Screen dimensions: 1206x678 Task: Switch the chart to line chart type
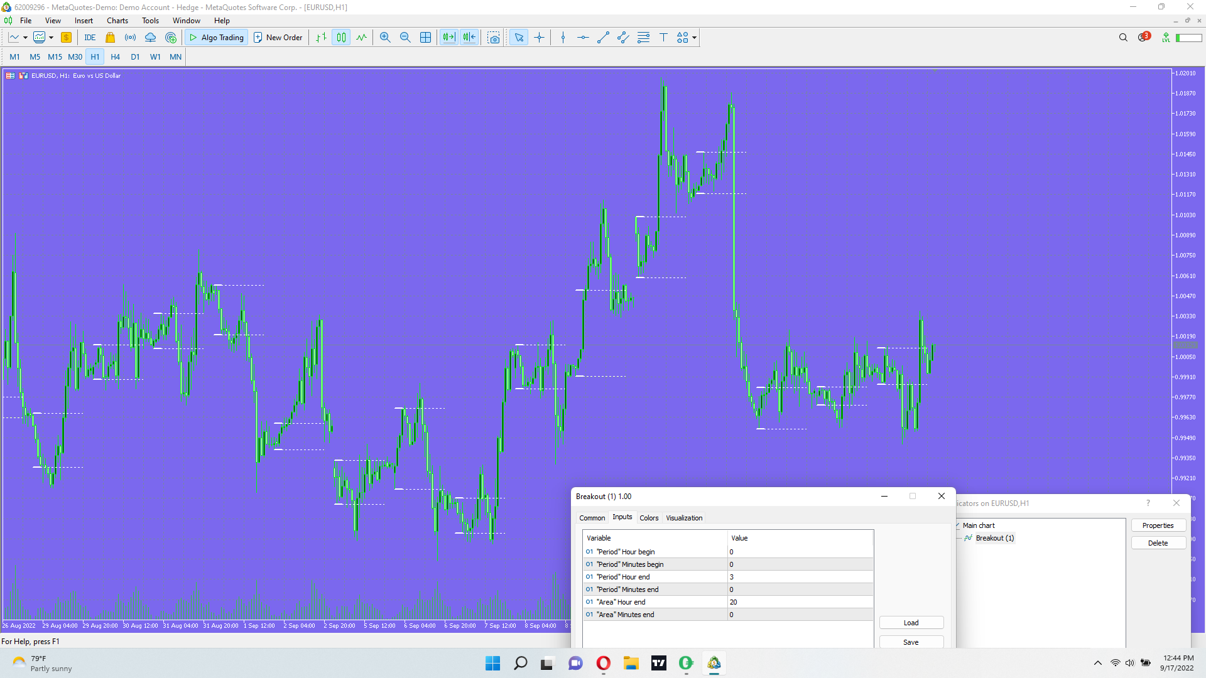[361, 38]
